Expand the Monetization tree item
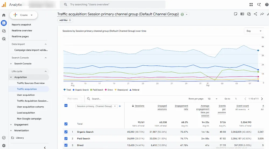The image size is (269, 149). 11,131
